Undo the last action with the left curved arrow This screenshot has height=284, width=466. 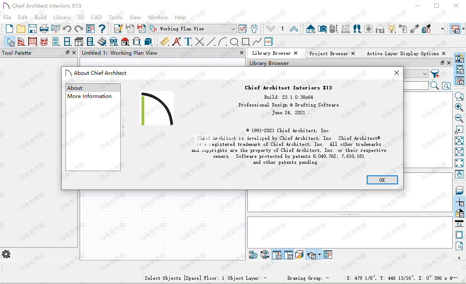pos(67,29)
